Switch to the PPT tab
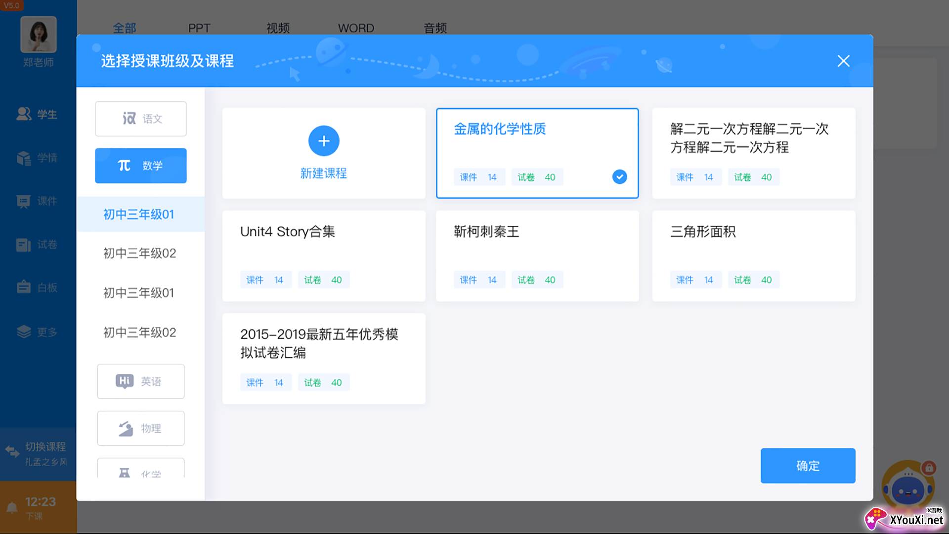 coord(199,28)
